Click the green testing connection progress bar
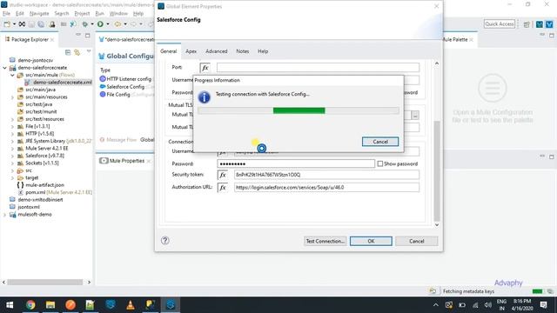The height and width of the screenshot is (313, 557). tap(299, 110)
